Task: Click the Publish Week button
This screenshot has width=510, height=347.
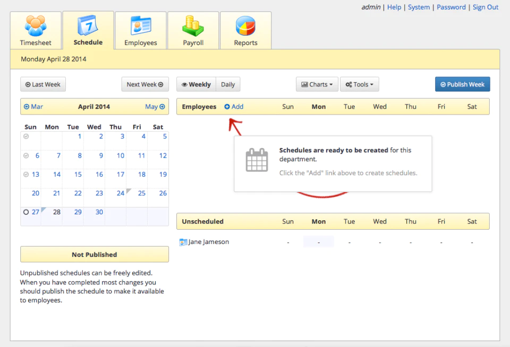Action: coord(463,84)
